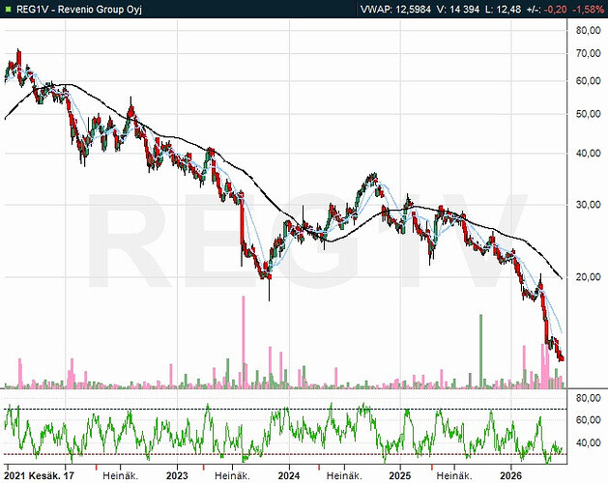The image size is (608, 483).
Task: Click the 30,00 price axis label
Action: point(589,205)
